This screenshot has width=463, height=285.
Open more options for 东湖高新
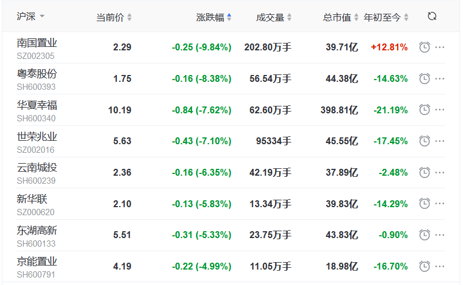click(440, 235)
